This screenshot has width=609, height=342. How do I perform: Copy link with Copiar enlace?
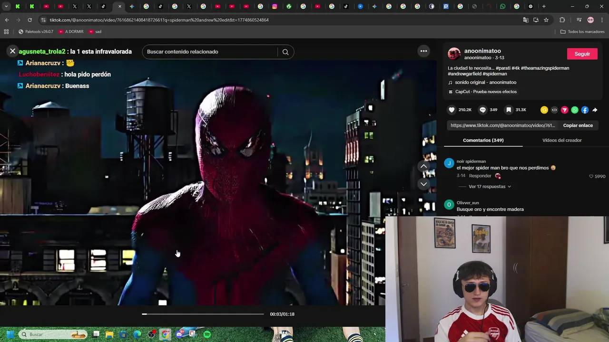[578, 125]
